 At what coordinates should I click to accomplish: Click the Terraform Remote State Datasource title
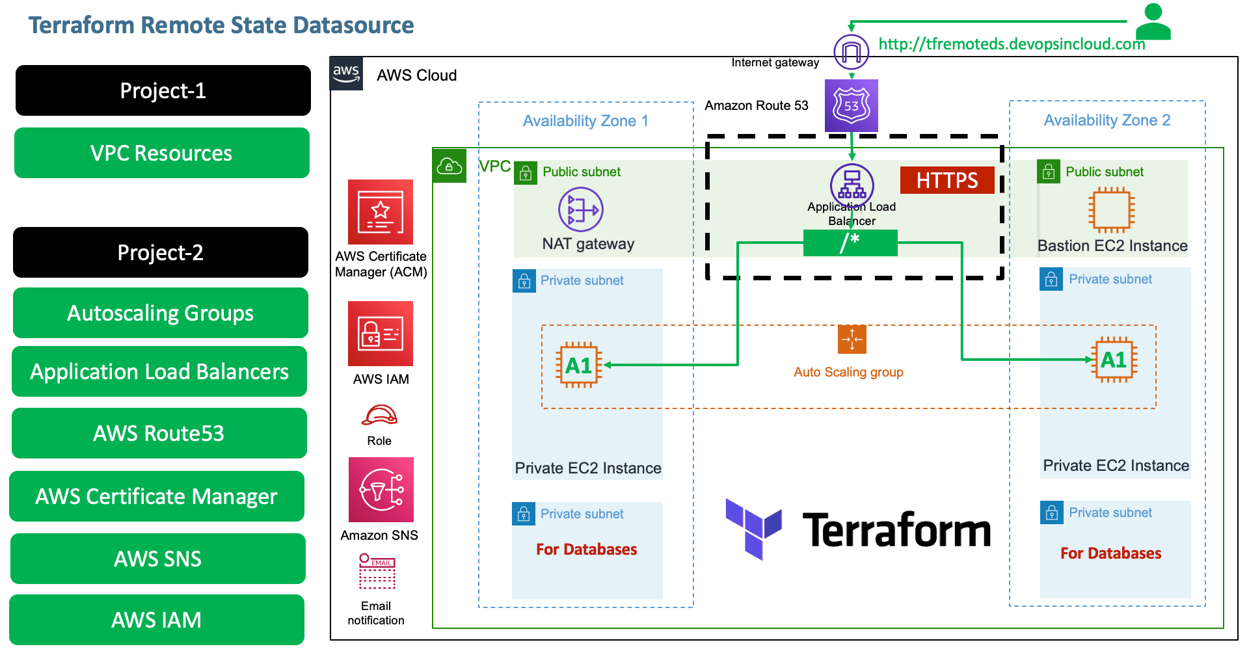tap(221, 25)
